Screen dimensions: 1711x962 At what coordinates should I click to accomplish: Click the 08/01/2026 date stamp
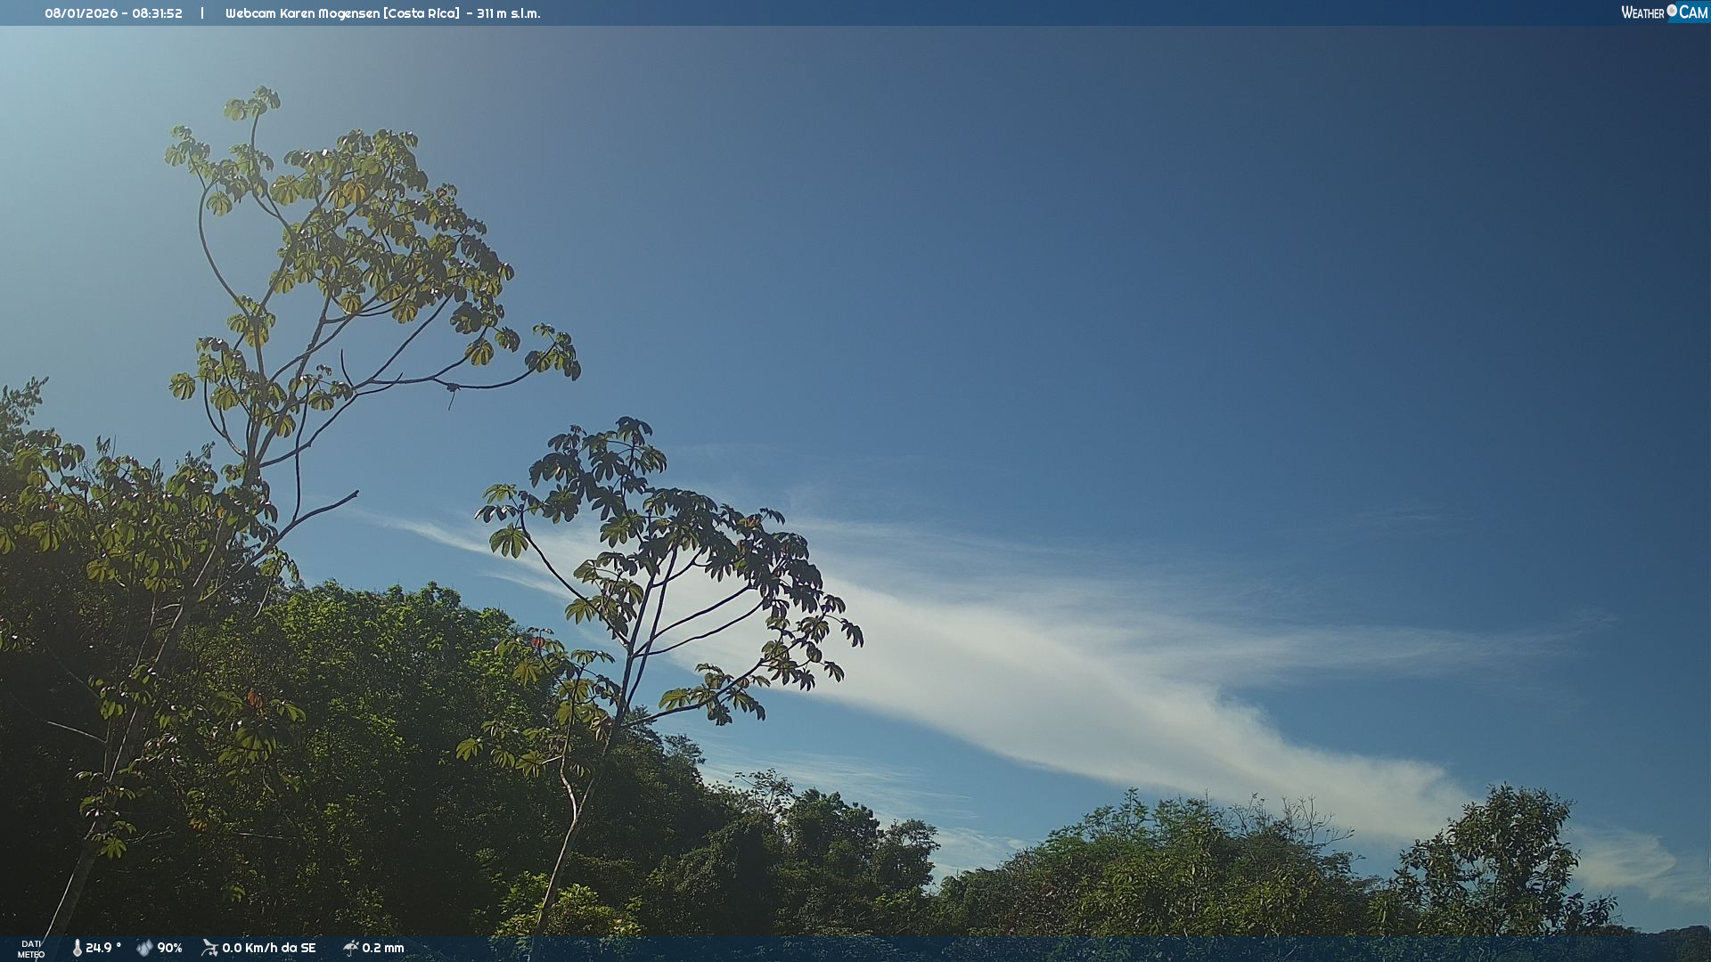click(x=81, y=13)
